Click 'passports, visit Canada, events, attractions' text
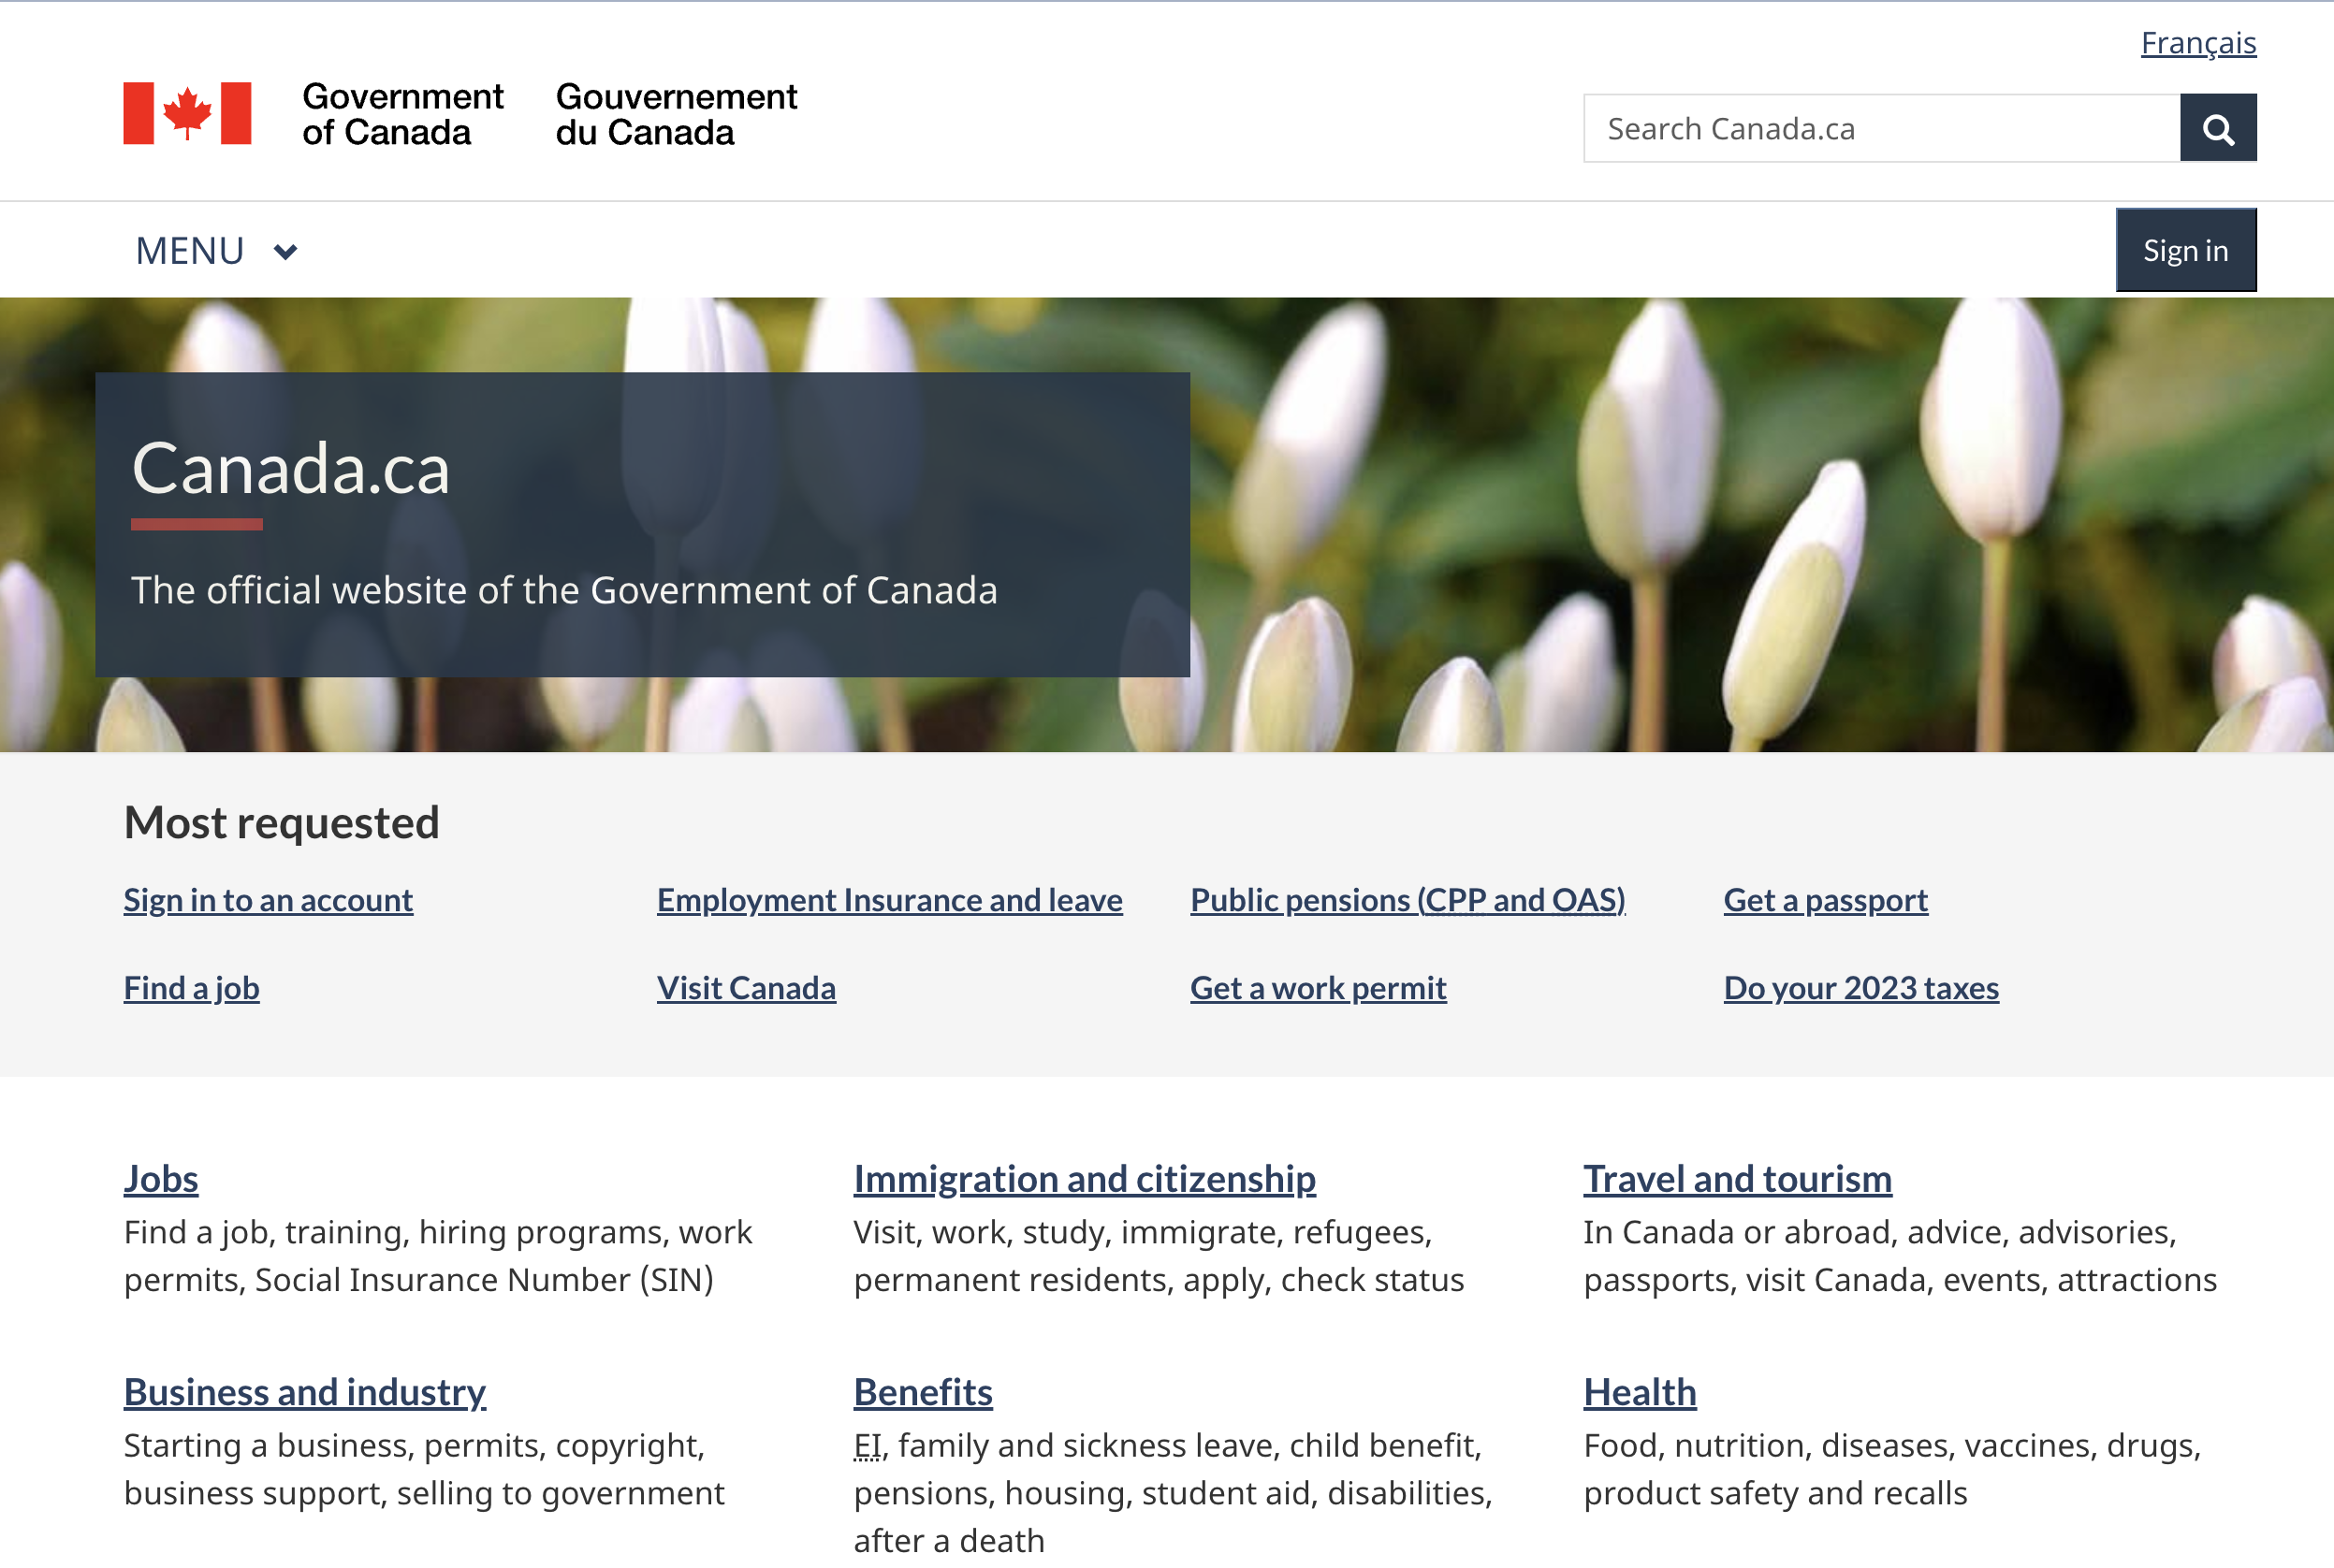Viewport: 2334px width, 1568px height. (x=1900, y=1280)
